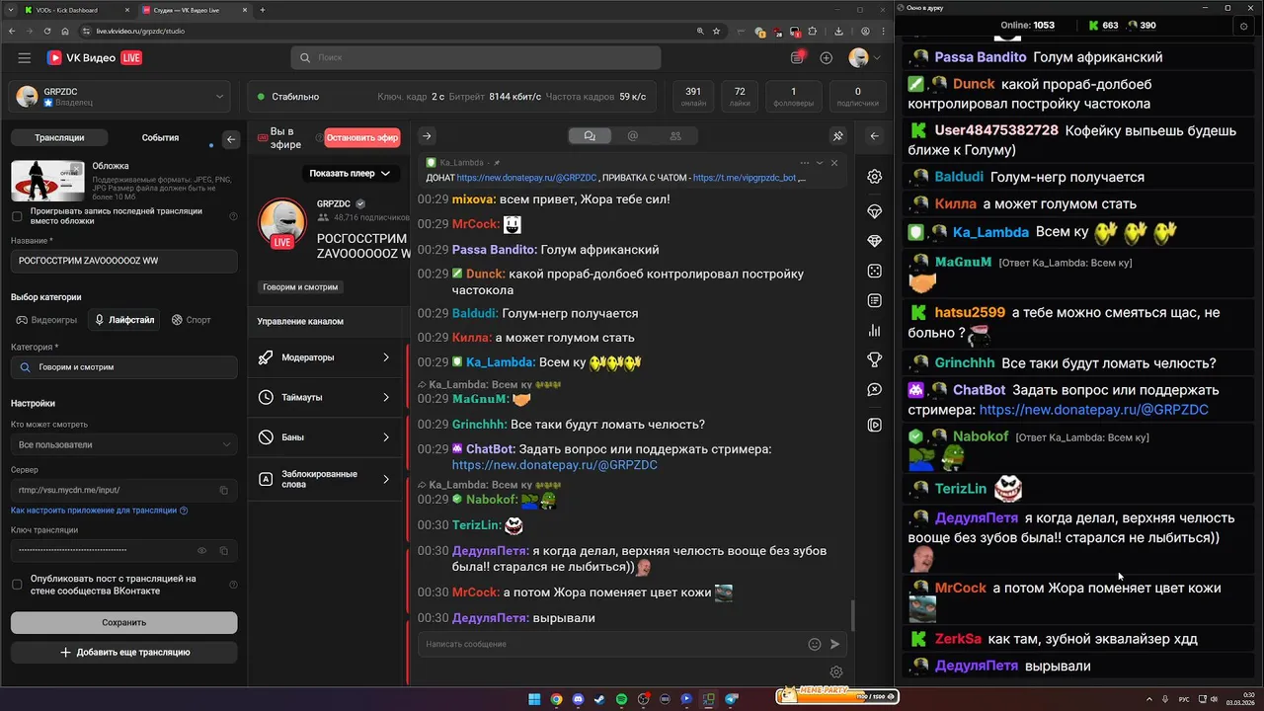Expand the Баны section

(x=326, y=436)
